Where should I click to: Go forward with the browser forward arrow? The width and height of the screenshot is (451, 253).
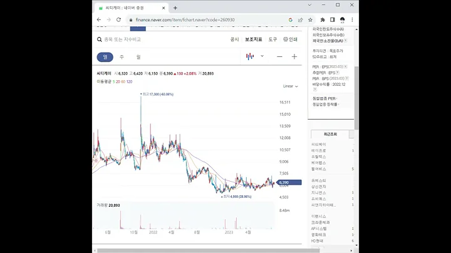tap(109, 20)
